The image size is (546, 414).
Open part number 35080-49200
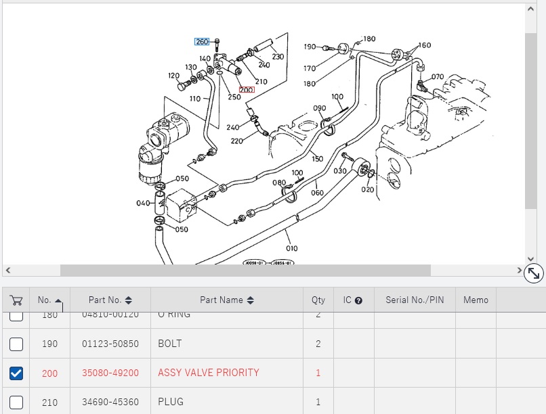[x=110, y=373]
